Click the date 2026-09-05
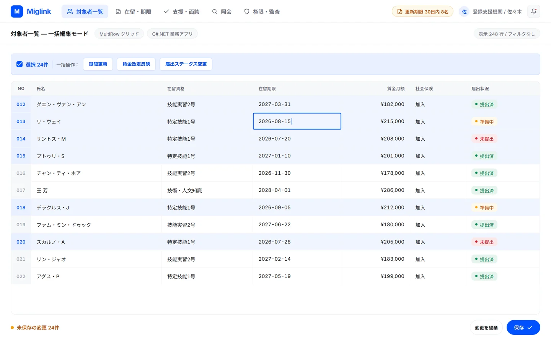This screenshot has width=551, height=344. (x=274, y=208)
